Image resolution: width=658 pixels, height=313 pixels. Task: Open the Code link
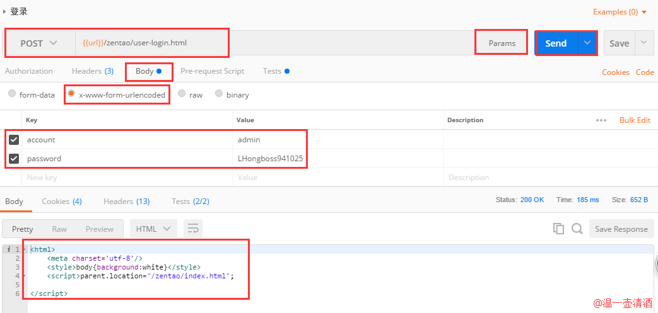tap(645, 72)
